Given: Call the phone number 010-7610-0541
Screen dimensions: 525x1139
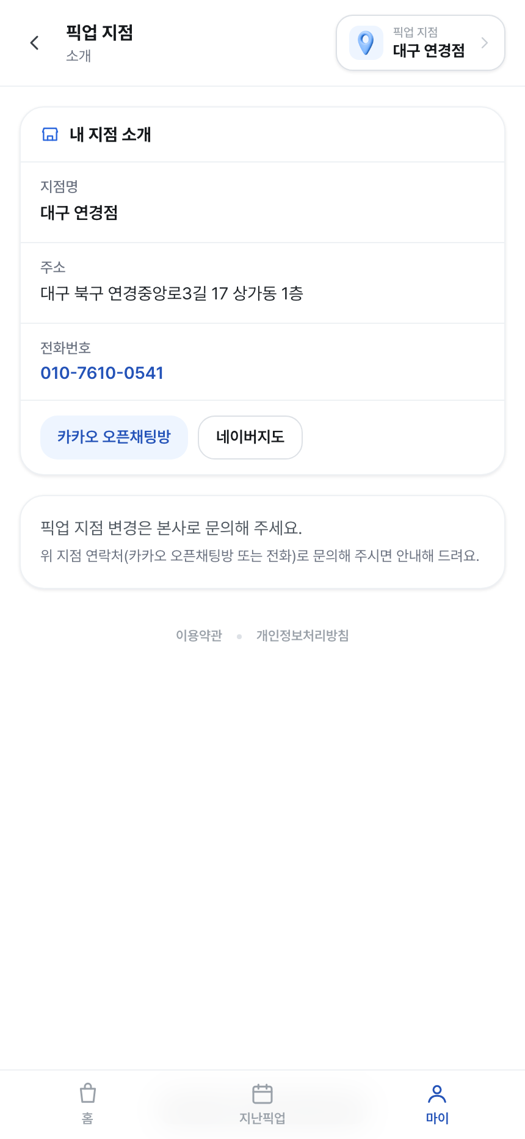Looking at the screenshot, I should click(x=102, y=373).
